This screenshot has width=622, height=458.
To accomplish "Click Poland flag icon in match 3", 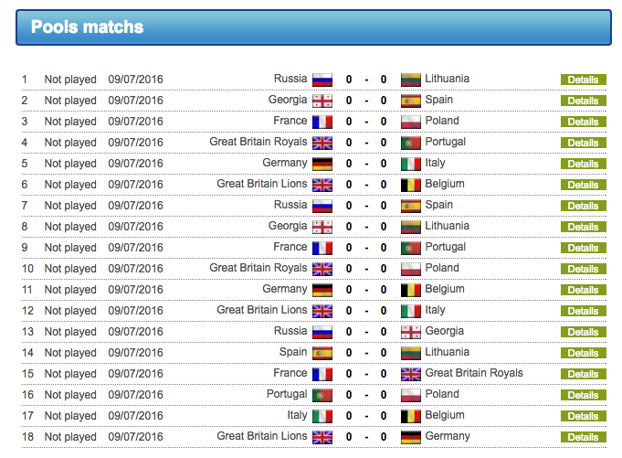I will point(411,122).
